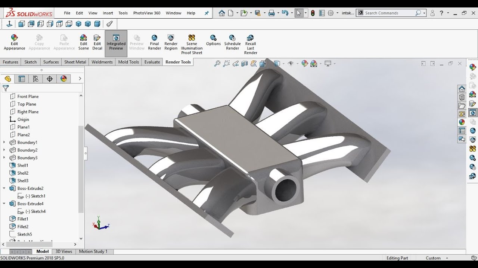The height and width of the screenshot is (268, 478).
Task: Click the Undo arrow
Action: tap(285, 13)
